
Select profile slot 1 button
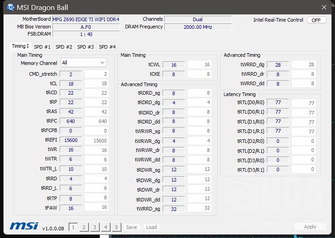point(73,227)
